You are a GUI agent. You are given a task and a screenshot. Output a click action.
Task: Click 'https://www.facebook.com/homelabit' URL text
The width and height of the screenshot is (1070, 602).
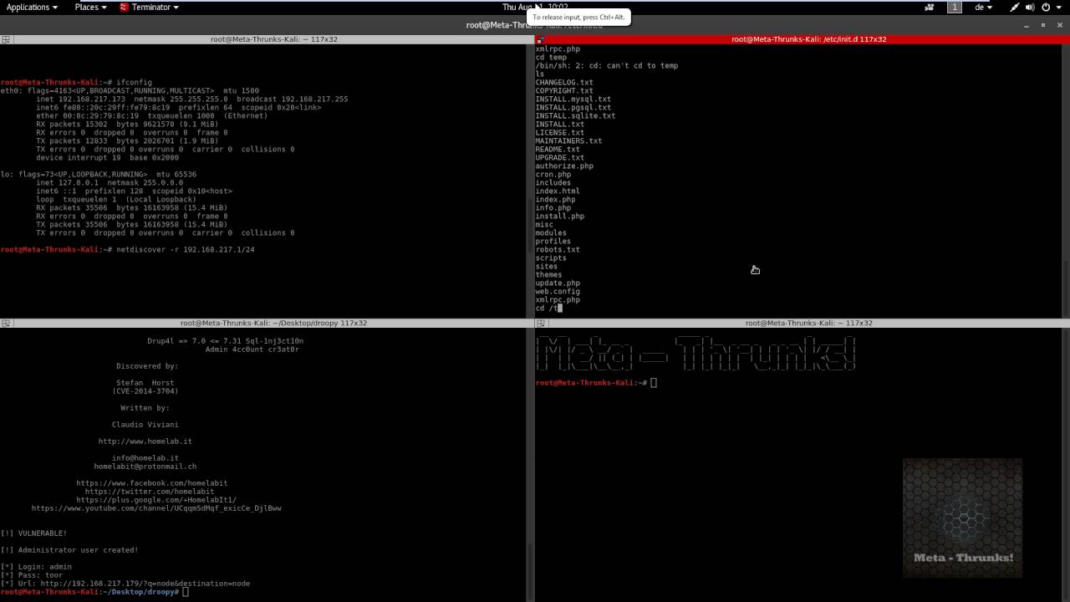[x=151, y=483]
